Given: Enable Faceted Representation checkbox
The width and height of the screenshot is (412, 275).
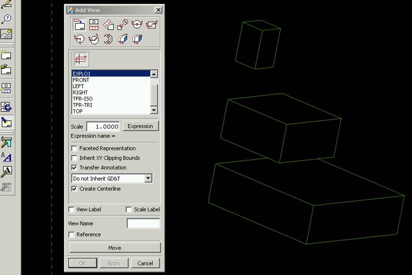Looking at the screenshot, I should point(74,149).
